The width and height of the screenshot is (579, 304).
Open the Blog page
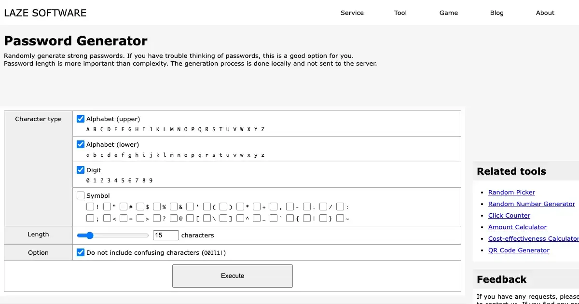point(497,13)
